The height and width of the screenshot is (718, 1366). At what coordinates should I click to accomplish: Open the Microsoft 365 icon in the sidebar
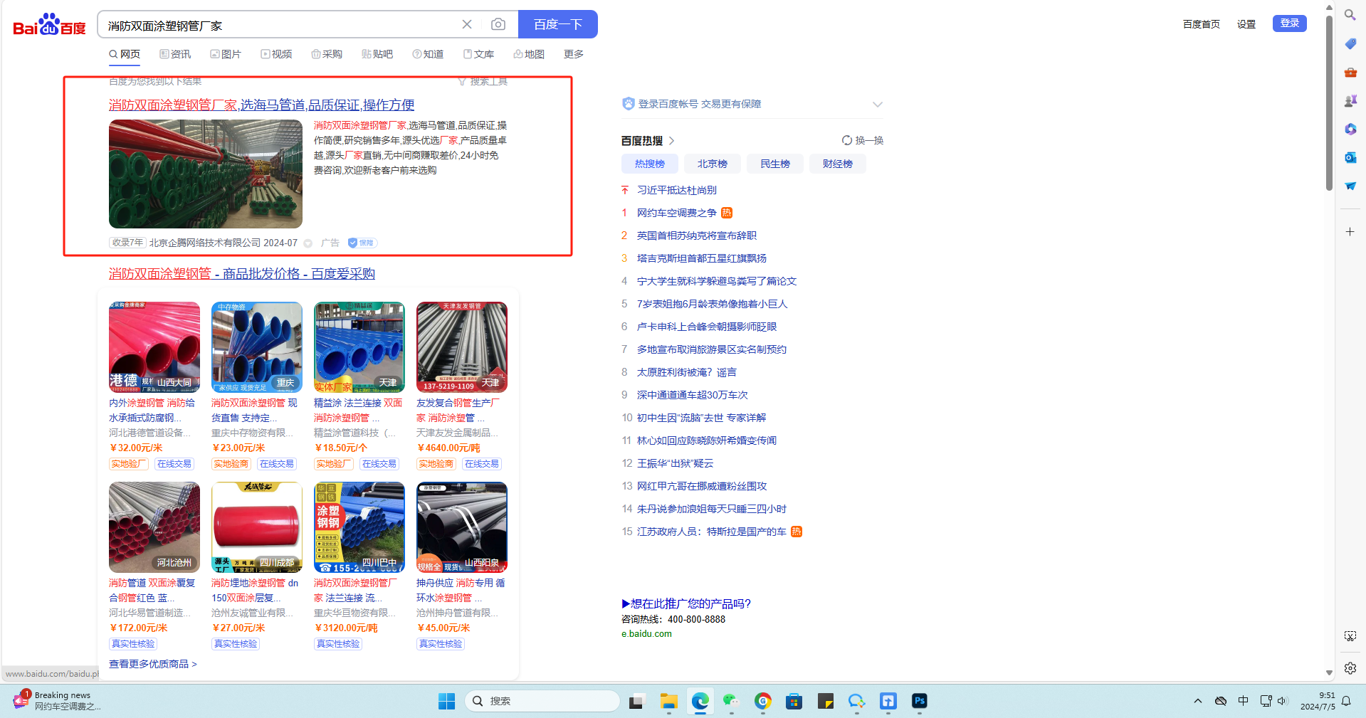tap(1350, 129)
